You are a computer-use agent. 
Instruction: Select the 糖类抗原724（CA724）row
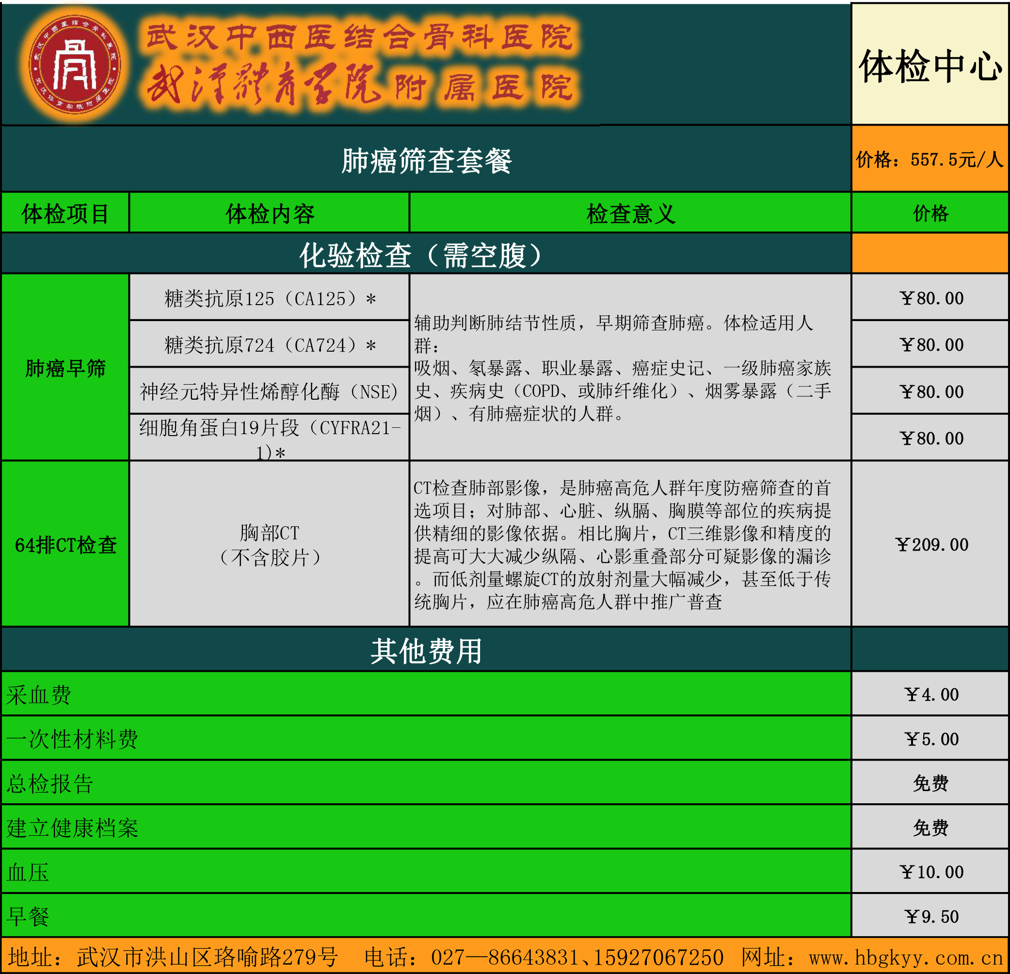pyautogui.click(x=270, y=344)
